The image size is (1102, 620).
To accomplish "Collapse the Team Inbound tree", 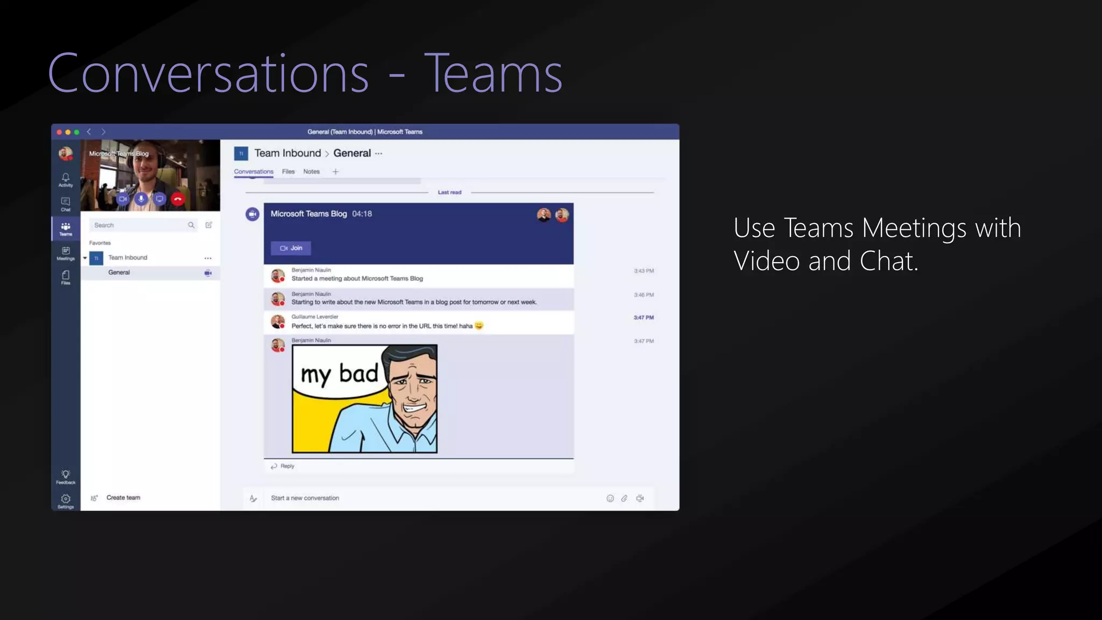I will click(x=85, y=258).
